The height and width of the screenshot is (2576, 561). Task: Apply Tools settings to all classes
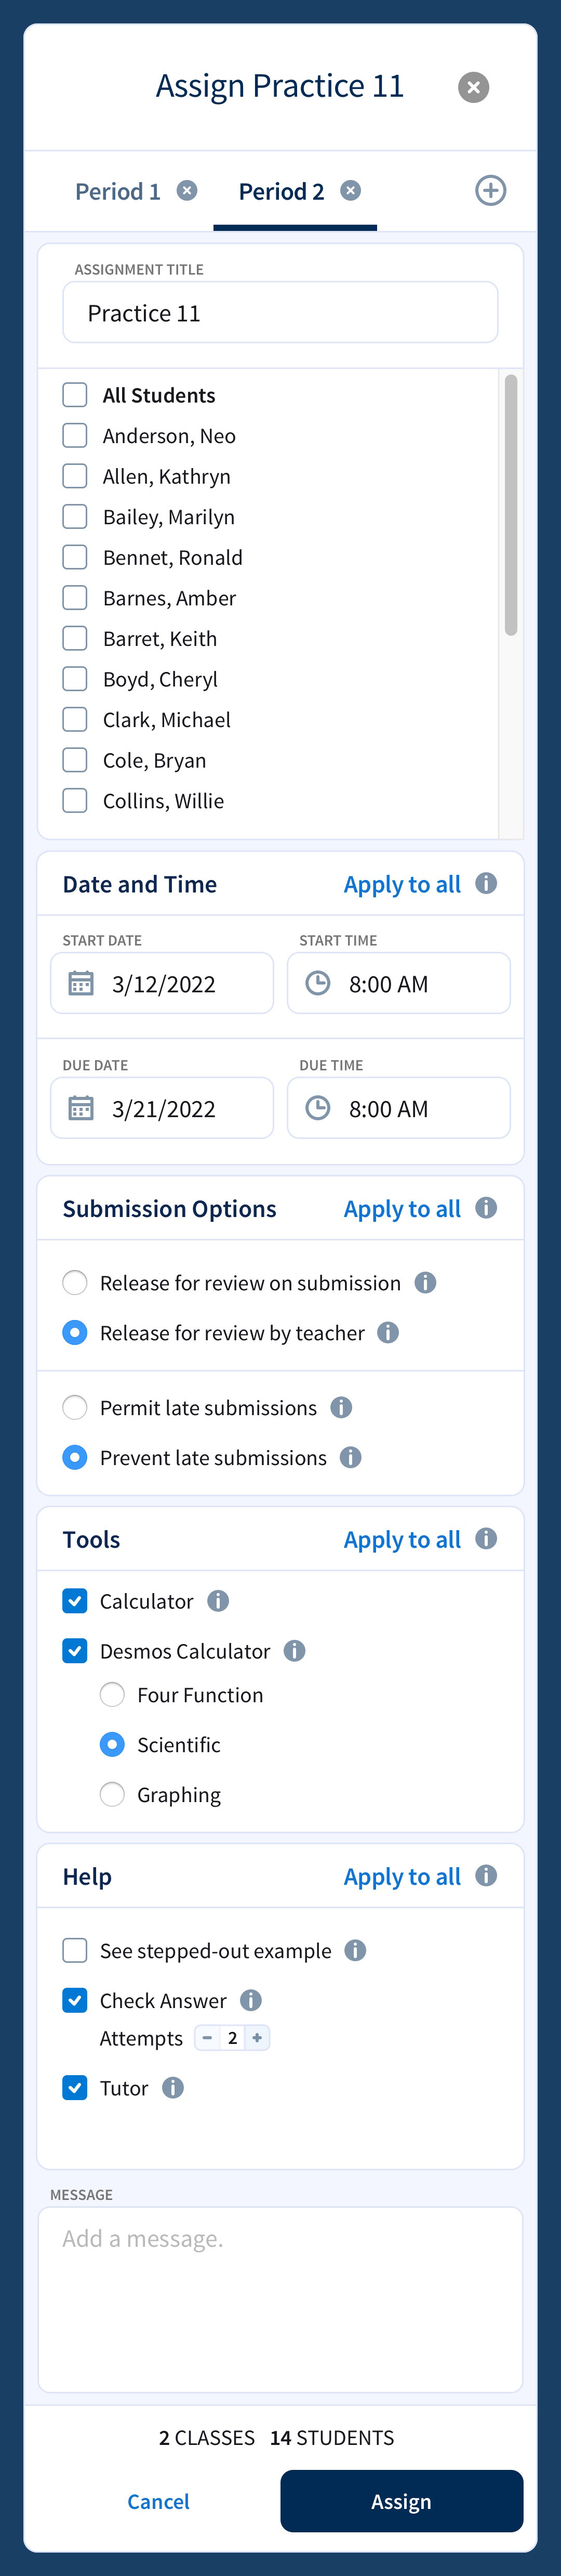click(x=402, y=1539)
